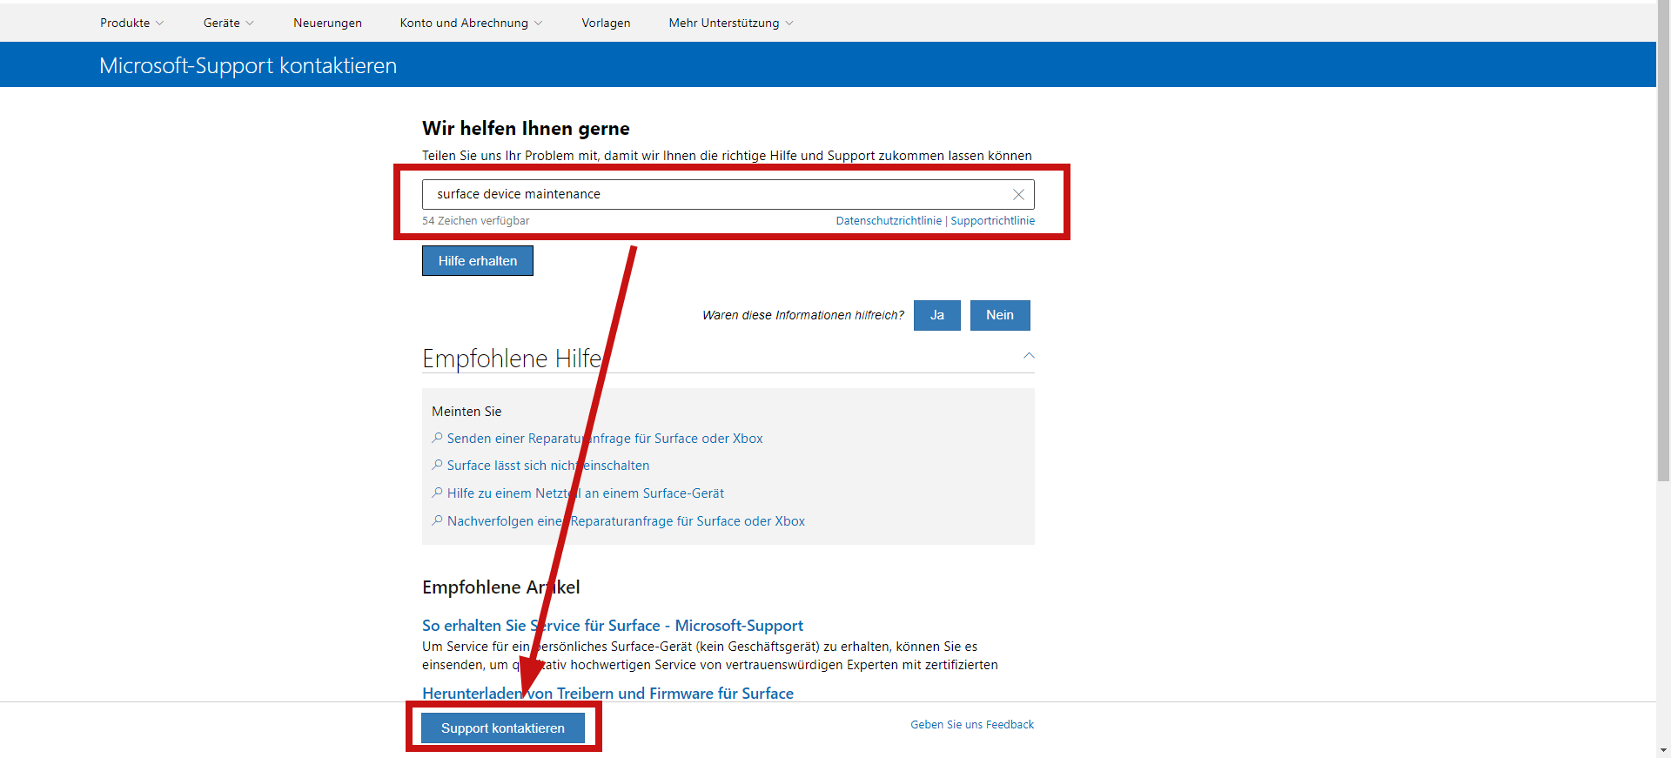Click the 'Empfohlene Artikel' heading
The height and width of the screenshot is (758, 1671).
501,587
